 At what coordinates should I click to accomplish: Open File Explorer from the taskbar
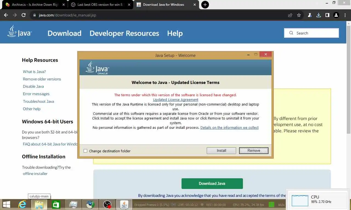(x=39, y=205)
